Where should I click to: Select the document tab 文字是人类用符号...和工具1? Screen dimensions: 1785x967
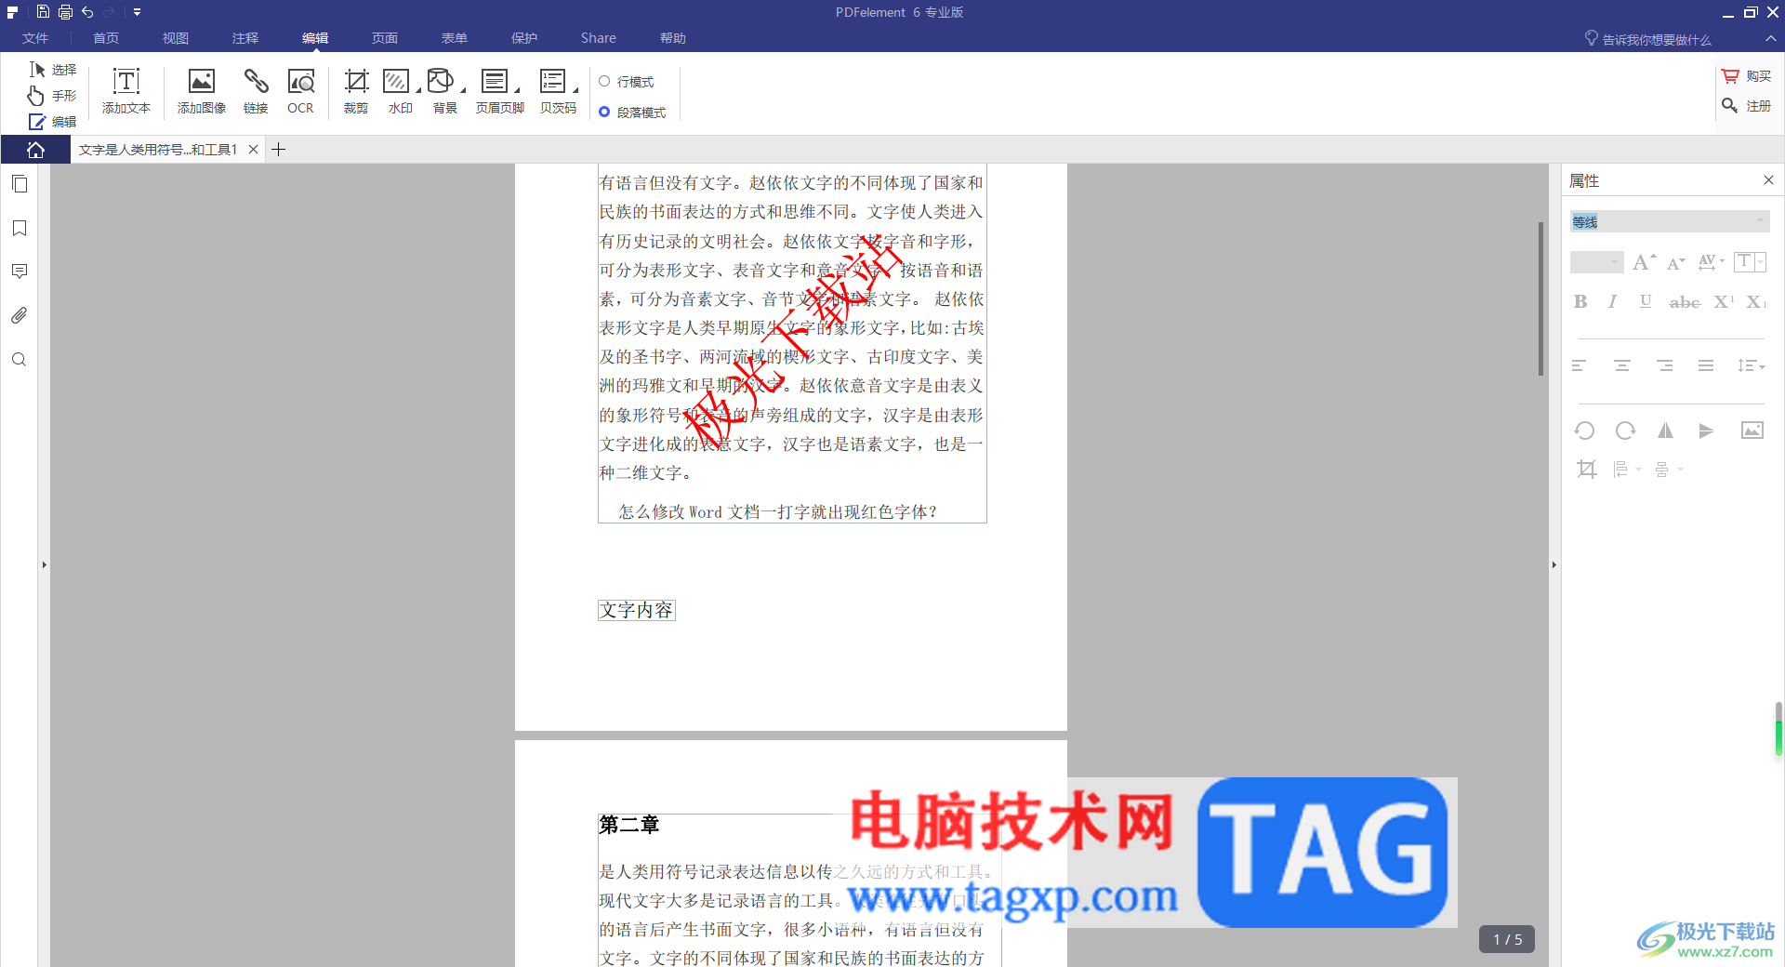click(x=158, y=150)
